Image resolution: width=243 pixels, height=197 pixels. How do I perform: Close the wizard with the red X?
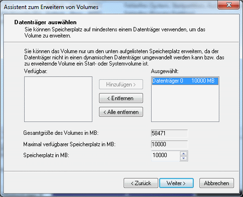(x=229, y=5)
